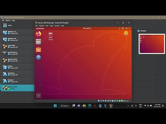Image resolution: width=166 pixels, height=124 pixels.
Task: Expand hidden system tray icons chevron
Action: 128,106
